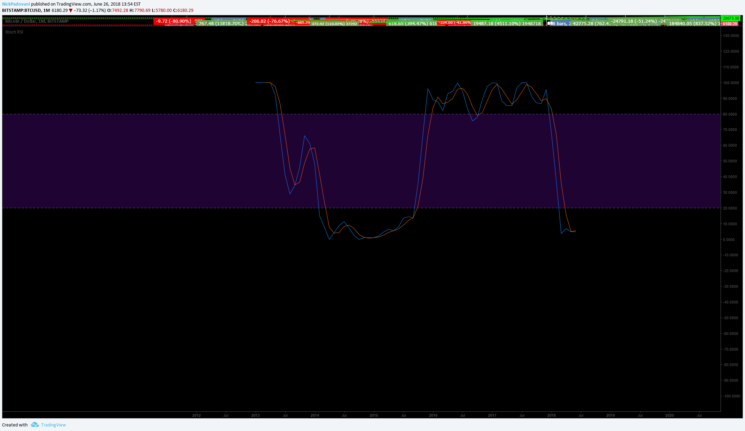745x431 pixels.
Task: Select the -9.72 (-80.90%) red measurement label
Action: tap(174, 21)
